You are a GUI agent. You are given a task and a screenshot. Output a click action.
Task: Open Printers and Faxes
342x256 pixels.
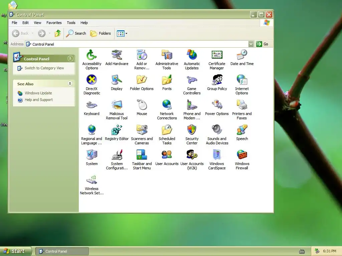coord(242,109)
